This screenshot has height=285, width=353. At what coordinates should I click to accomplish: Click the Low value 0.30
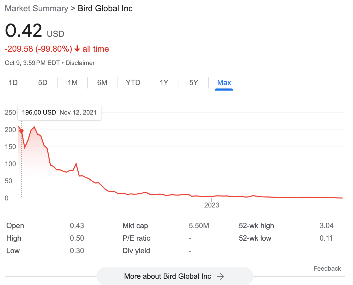(x=77, y=251)
